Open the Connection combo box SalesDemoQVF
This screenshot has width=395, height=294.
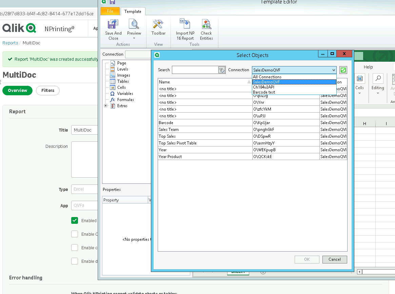click(x=294, y=70)
